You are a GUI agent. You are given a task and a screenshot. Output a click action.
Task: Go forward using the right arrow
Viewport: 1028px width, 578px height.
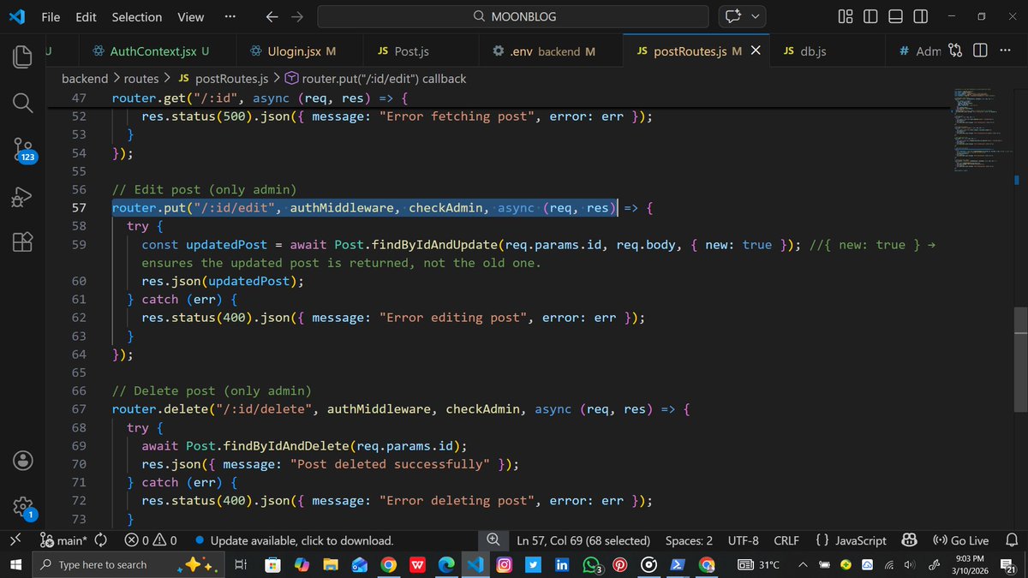[297, 16]
